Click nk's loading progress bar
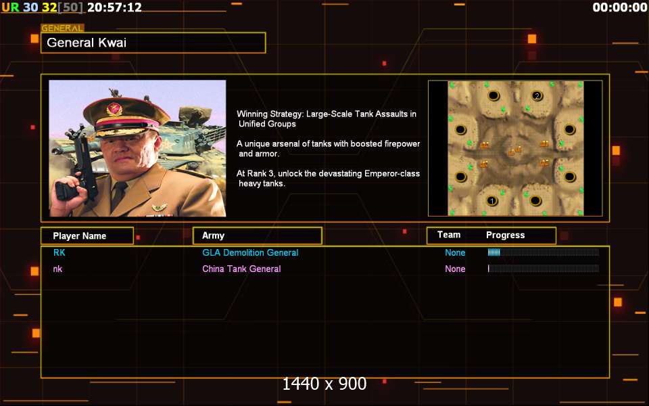This screenshot has width=649, height=406. click(543, 269)
